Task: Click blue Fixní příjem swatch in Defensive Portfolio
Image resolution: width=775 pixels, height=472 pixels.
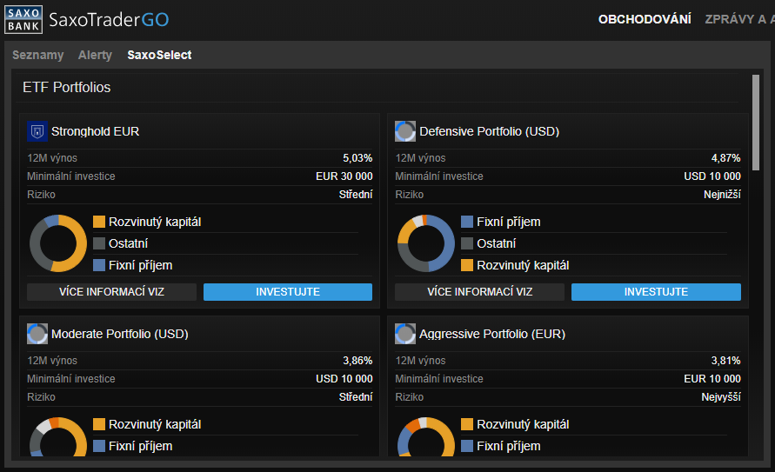Action: coord(467,222)
